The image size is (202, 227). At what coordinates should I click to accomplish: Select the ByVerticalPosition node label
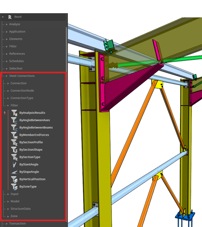(x=32, y=179)
